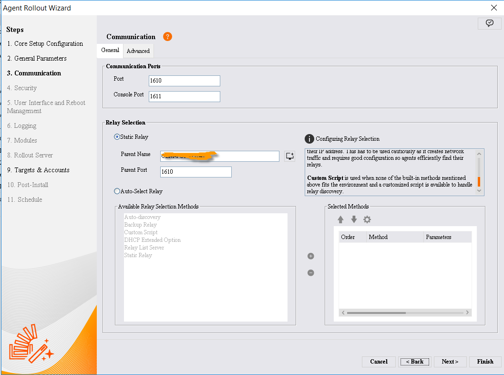Add relay method with plus icon
This screenshot has height=375, width=504.
(311, 256)
